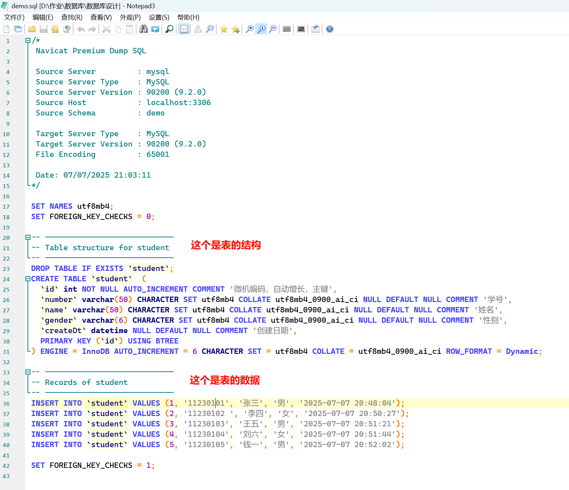
Task: Click the Always On Top pin icon
Action: 315,29
